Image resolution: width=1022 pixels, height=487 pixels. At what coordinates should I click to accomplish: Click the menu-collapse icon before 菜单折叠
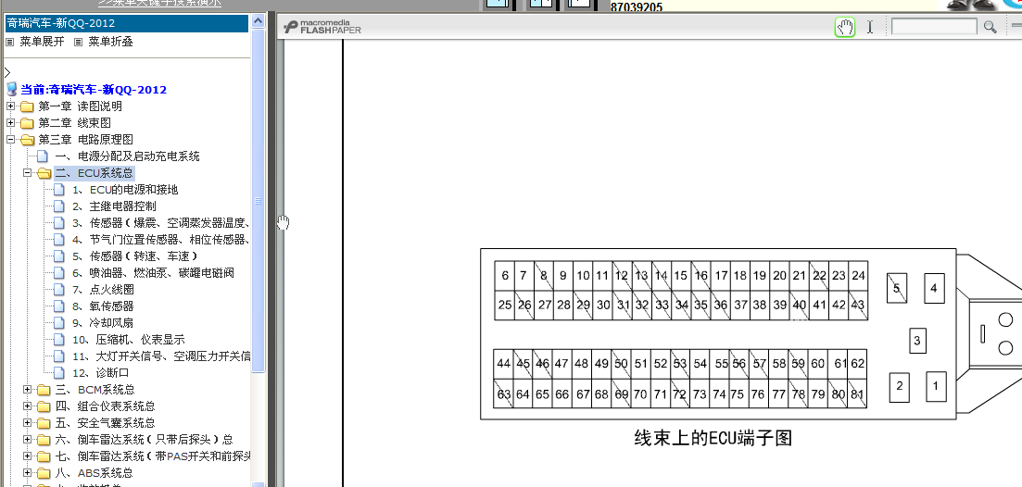click(x=78, y=42)
